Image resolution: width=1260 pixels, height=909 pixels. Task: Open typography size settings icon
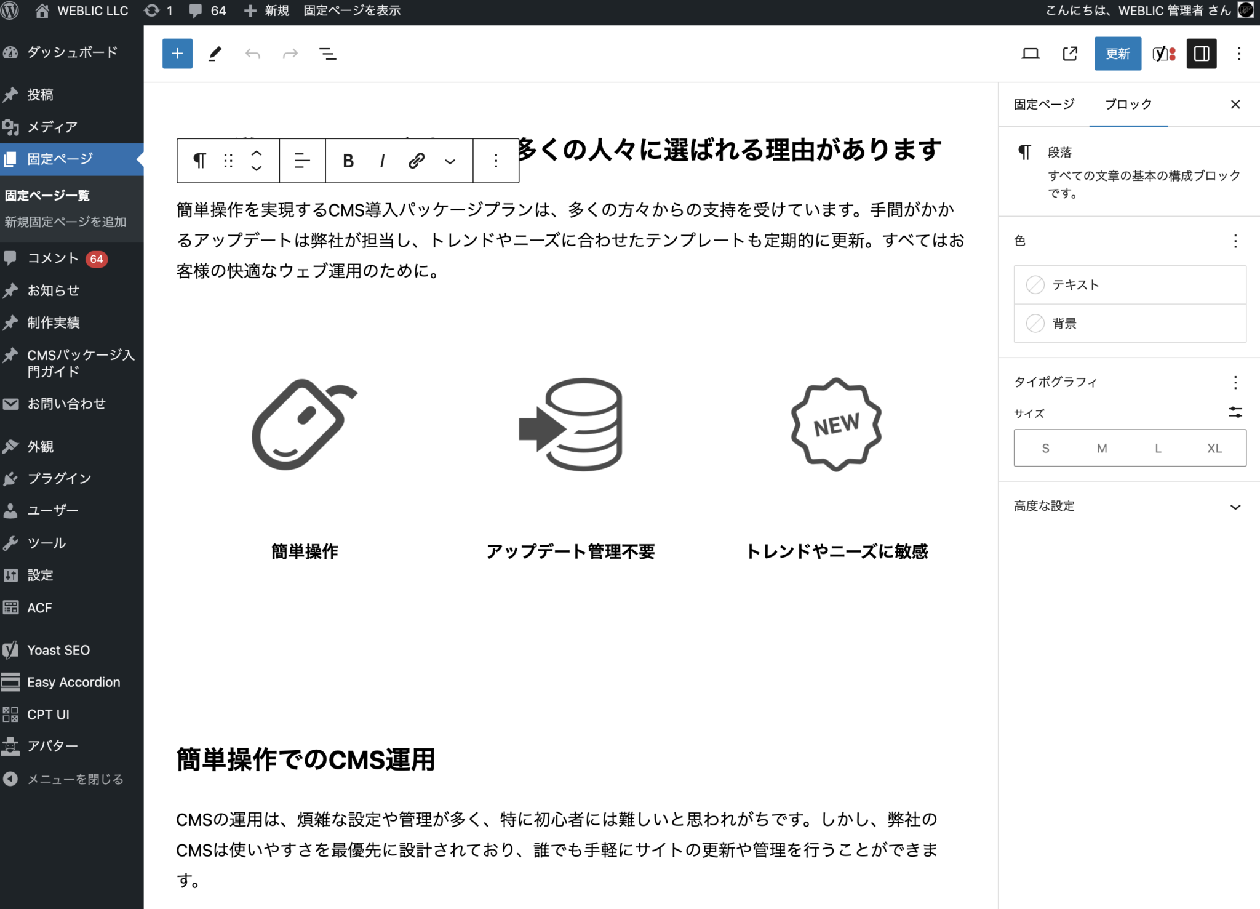(1236, 412)
